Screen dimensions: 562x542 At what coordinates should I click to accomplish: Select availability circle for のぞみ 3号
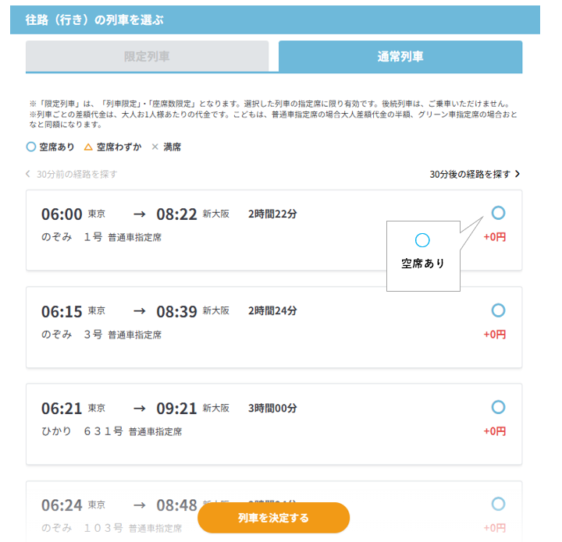pyautogui.click(x=498, y=310)
